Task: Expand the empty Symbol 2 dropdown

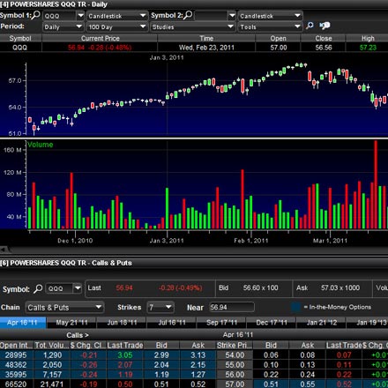Action: tap(232, 16)
